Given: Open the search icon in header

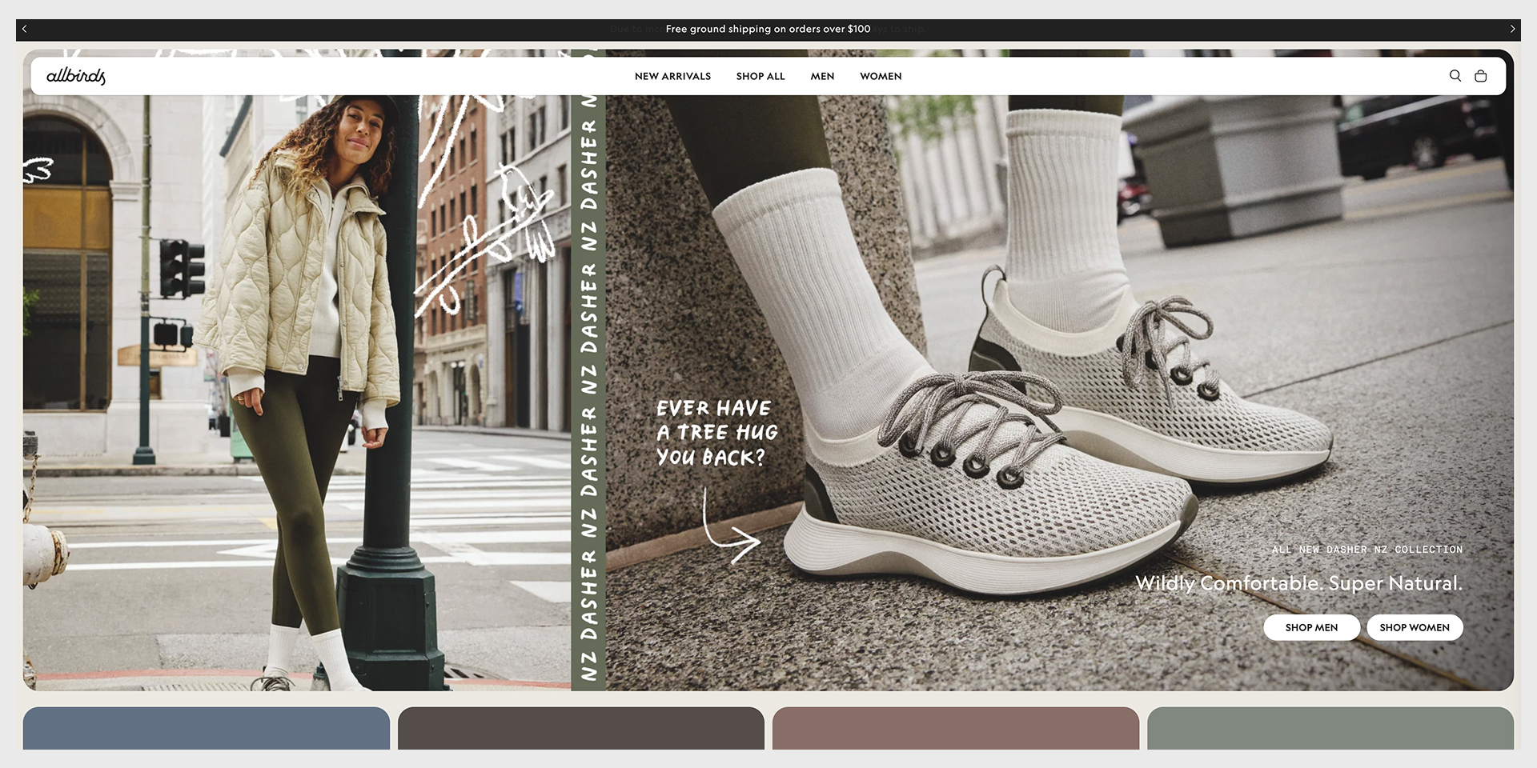Looking at the screenshot, I should [x=1455, y=76].
